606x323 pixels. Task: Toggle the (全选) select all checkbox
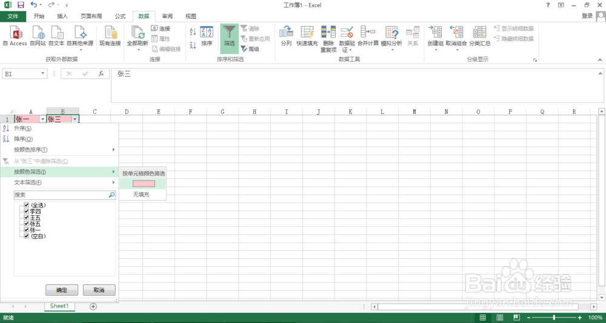click(x=26, y=205)
